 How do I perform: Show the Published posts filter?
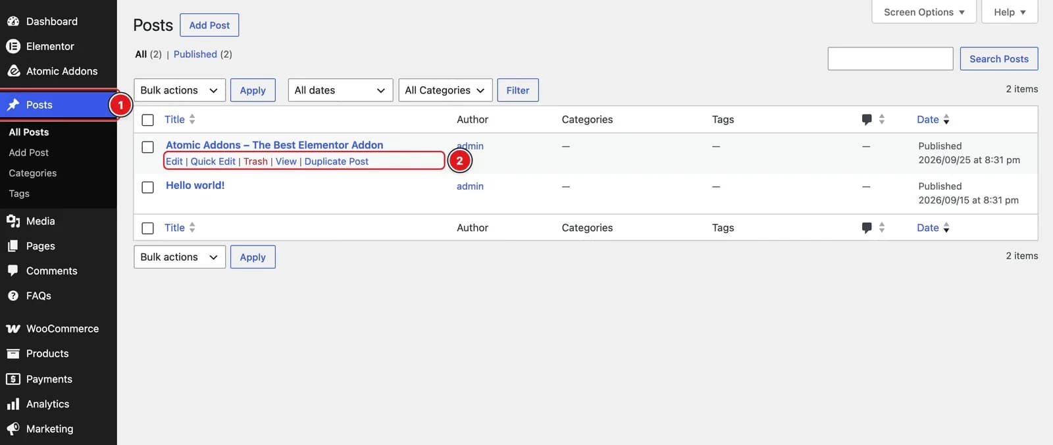195,54
